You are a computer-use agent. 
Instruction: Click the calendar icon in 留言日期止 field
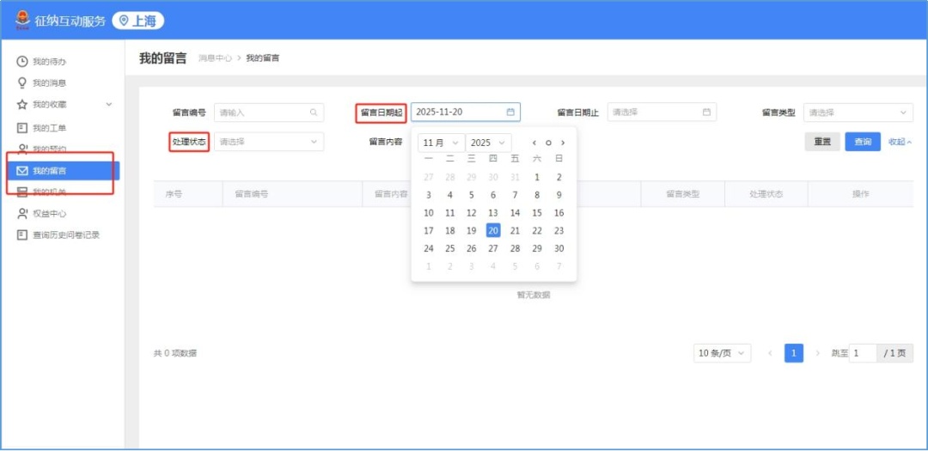[x=706, y=113]
